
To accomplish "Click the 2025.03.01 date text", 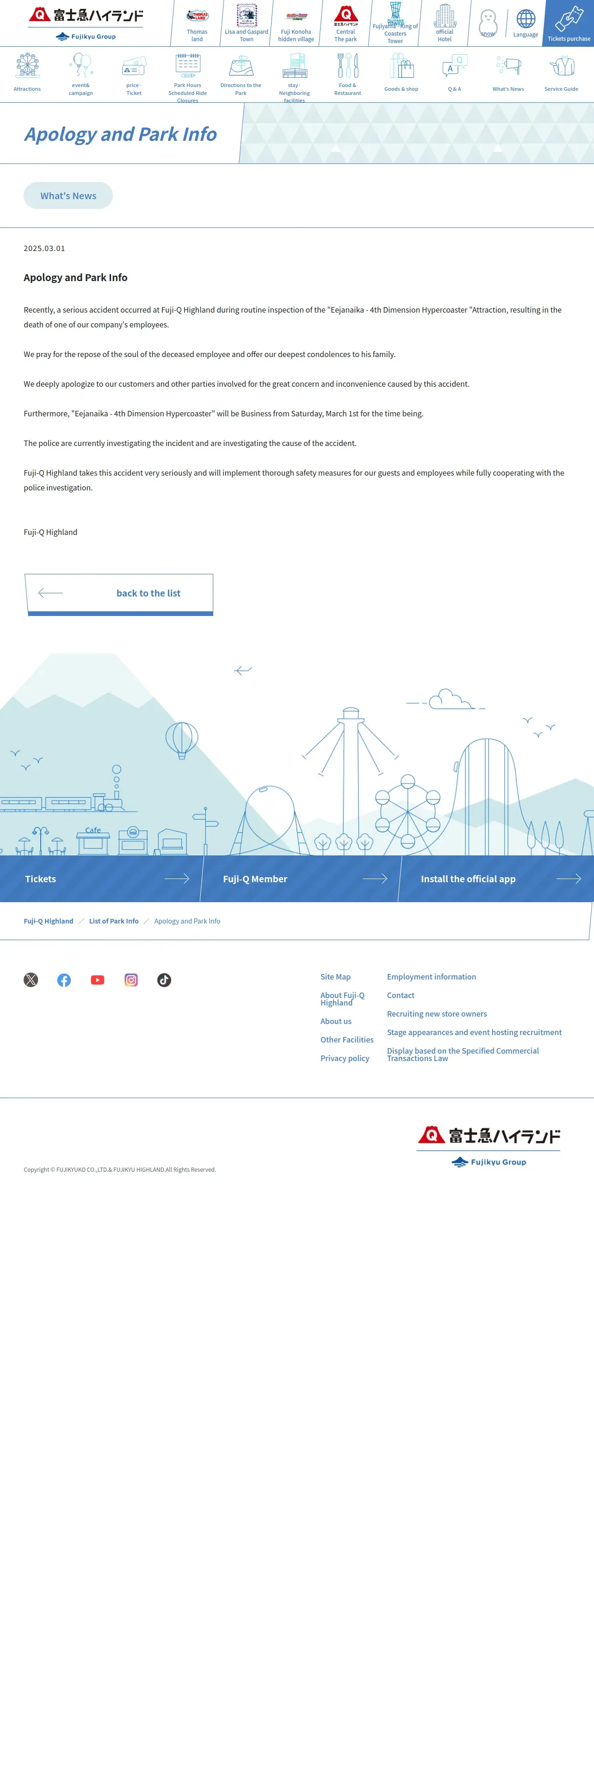I will click(x=44, y=248).
